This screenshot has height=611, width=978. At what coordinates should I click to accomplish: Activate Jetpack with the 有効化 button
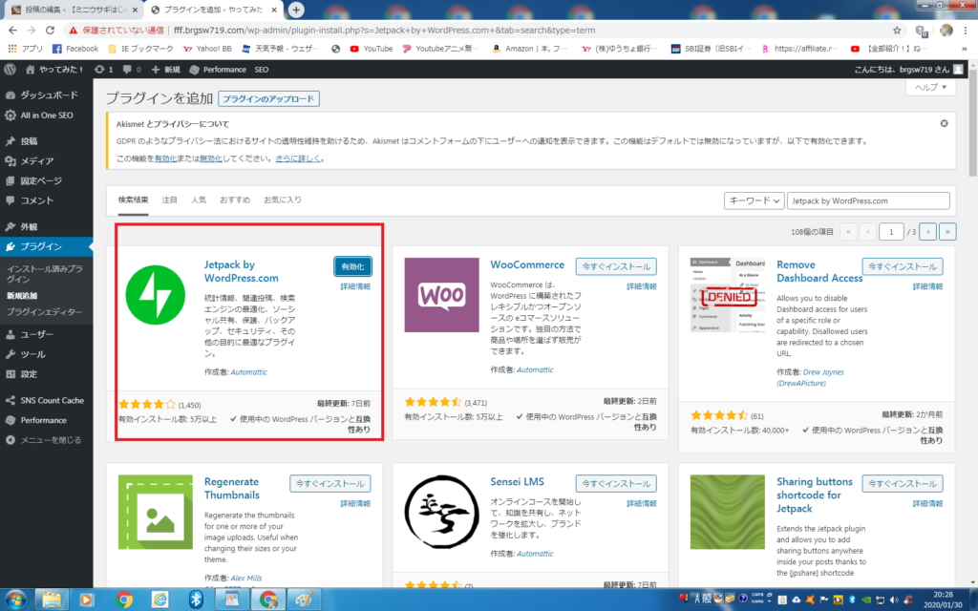(x=353, y=266)
